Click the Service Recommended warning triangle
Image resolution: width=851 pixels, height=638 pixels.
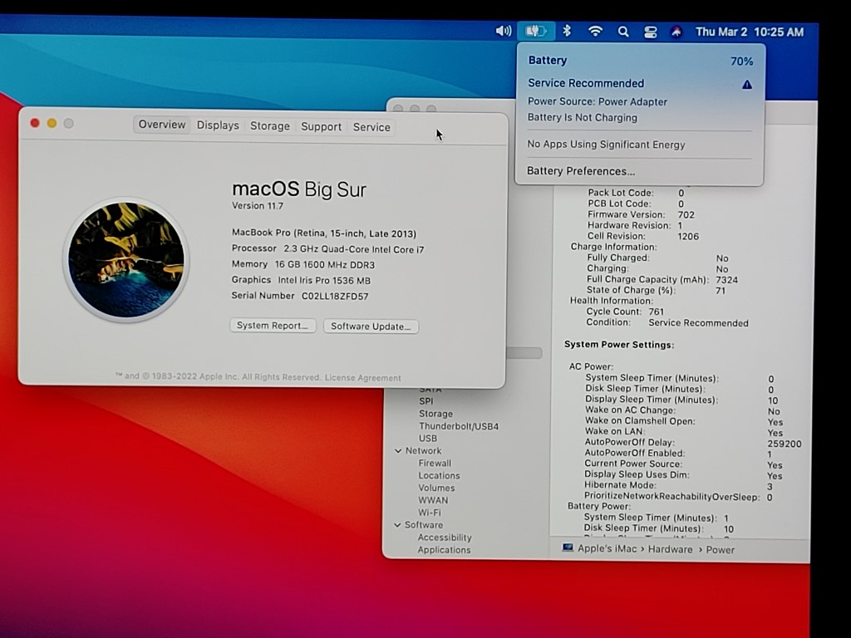click(747, 85)
